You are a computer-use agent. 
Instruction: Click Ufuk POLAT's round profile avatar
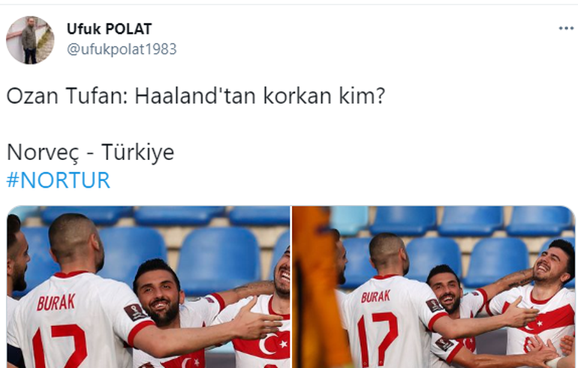(x=30, y=40)
